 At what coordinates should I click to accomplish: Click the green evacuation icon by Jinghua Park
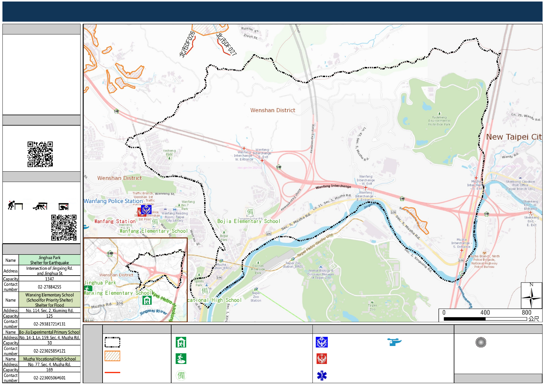tap(88, 288)
